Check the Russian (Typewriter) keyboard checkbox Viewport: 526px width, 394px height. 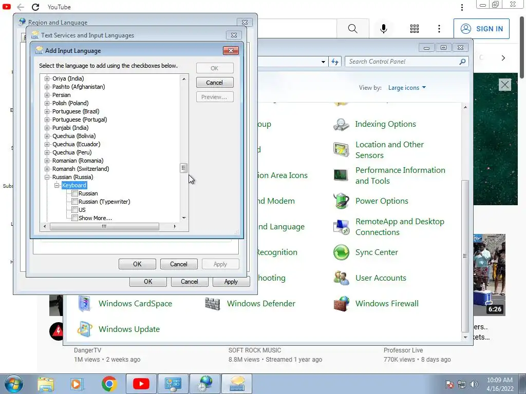tap(75, 202)
